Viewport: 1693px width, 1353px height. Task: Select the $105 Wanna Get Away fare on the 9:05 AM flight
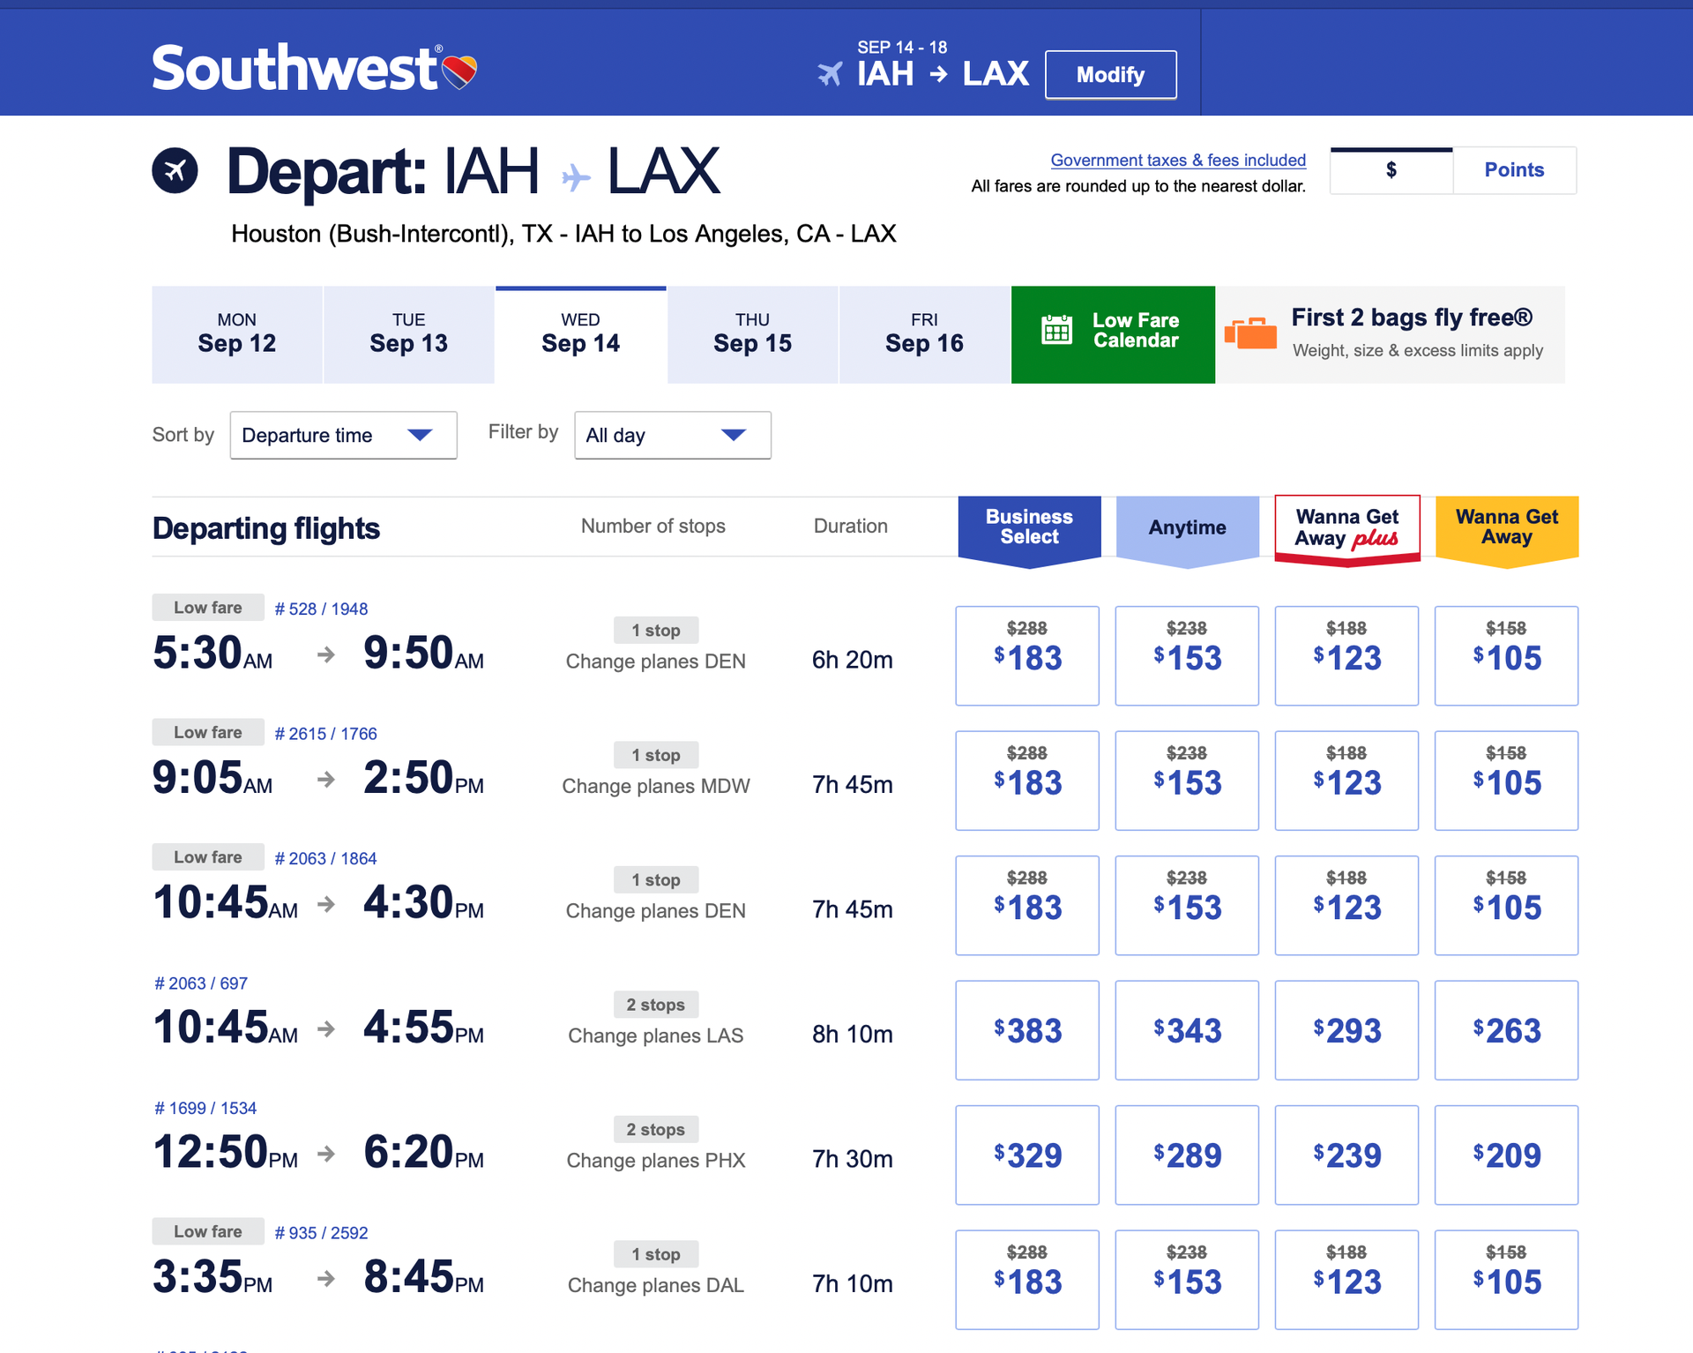1506,781
